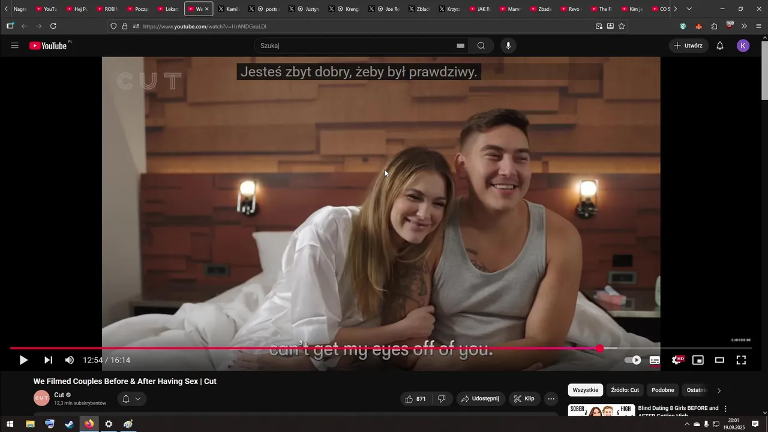Click the page vertical scrollbar
This screenshot has height=432, width=768.
(x=764, y=72)
